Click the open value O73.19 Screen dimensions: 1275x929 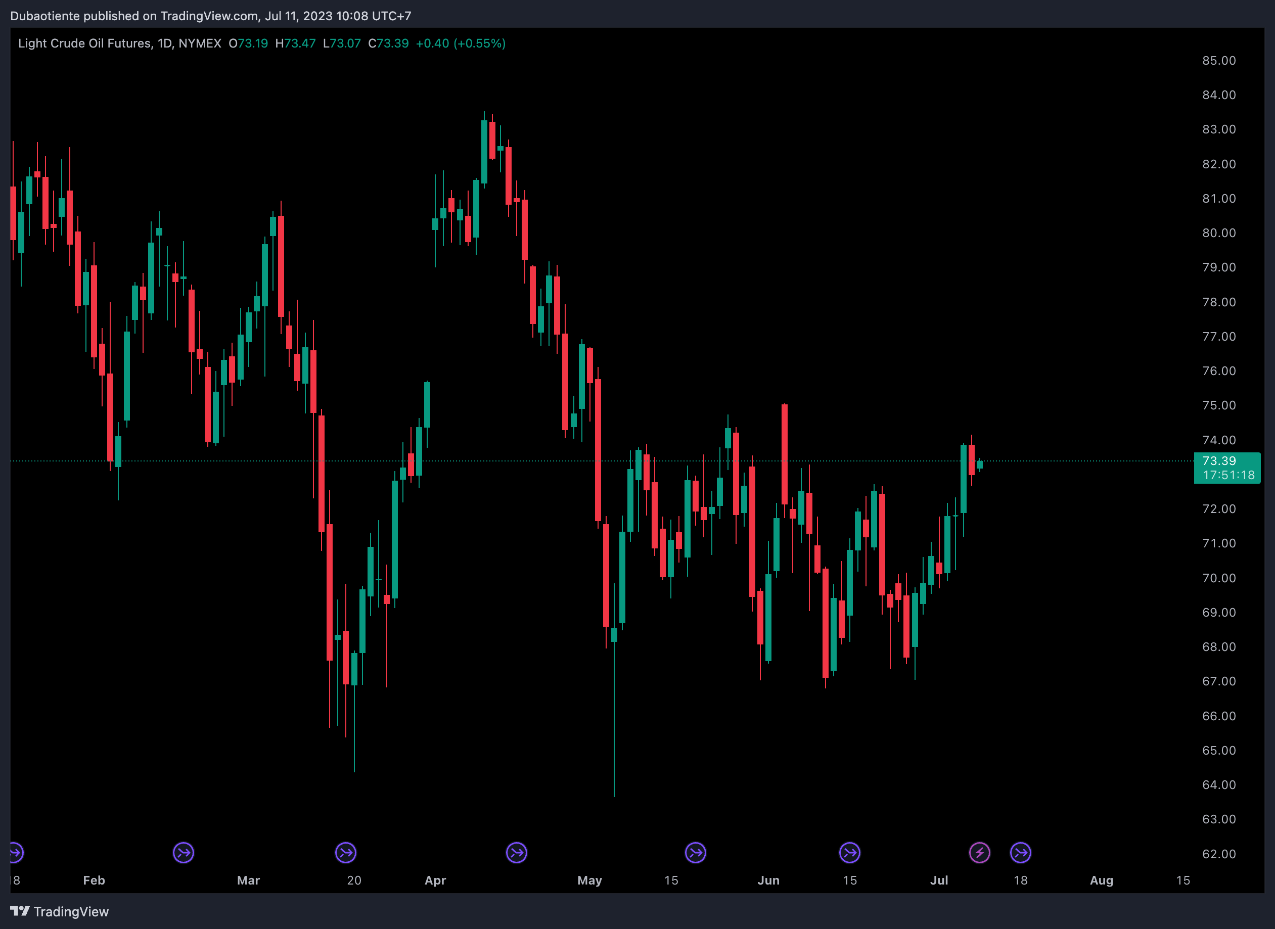tap(248, 43)
